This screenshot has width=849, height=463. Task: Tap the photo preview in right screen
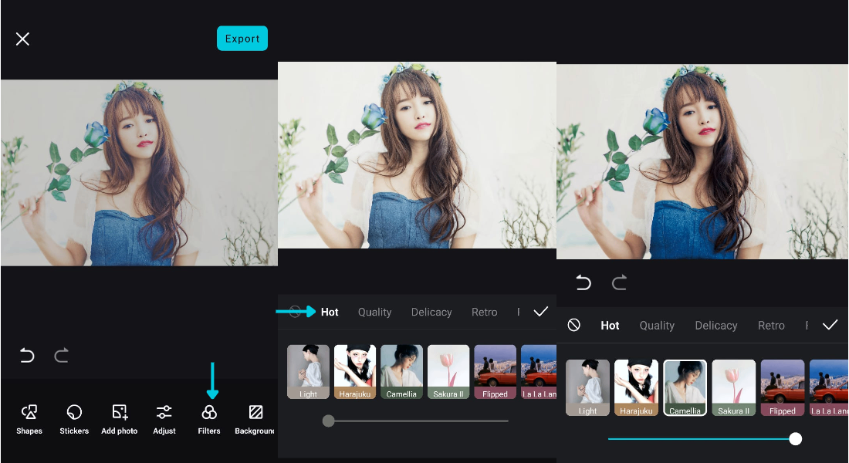702,161
